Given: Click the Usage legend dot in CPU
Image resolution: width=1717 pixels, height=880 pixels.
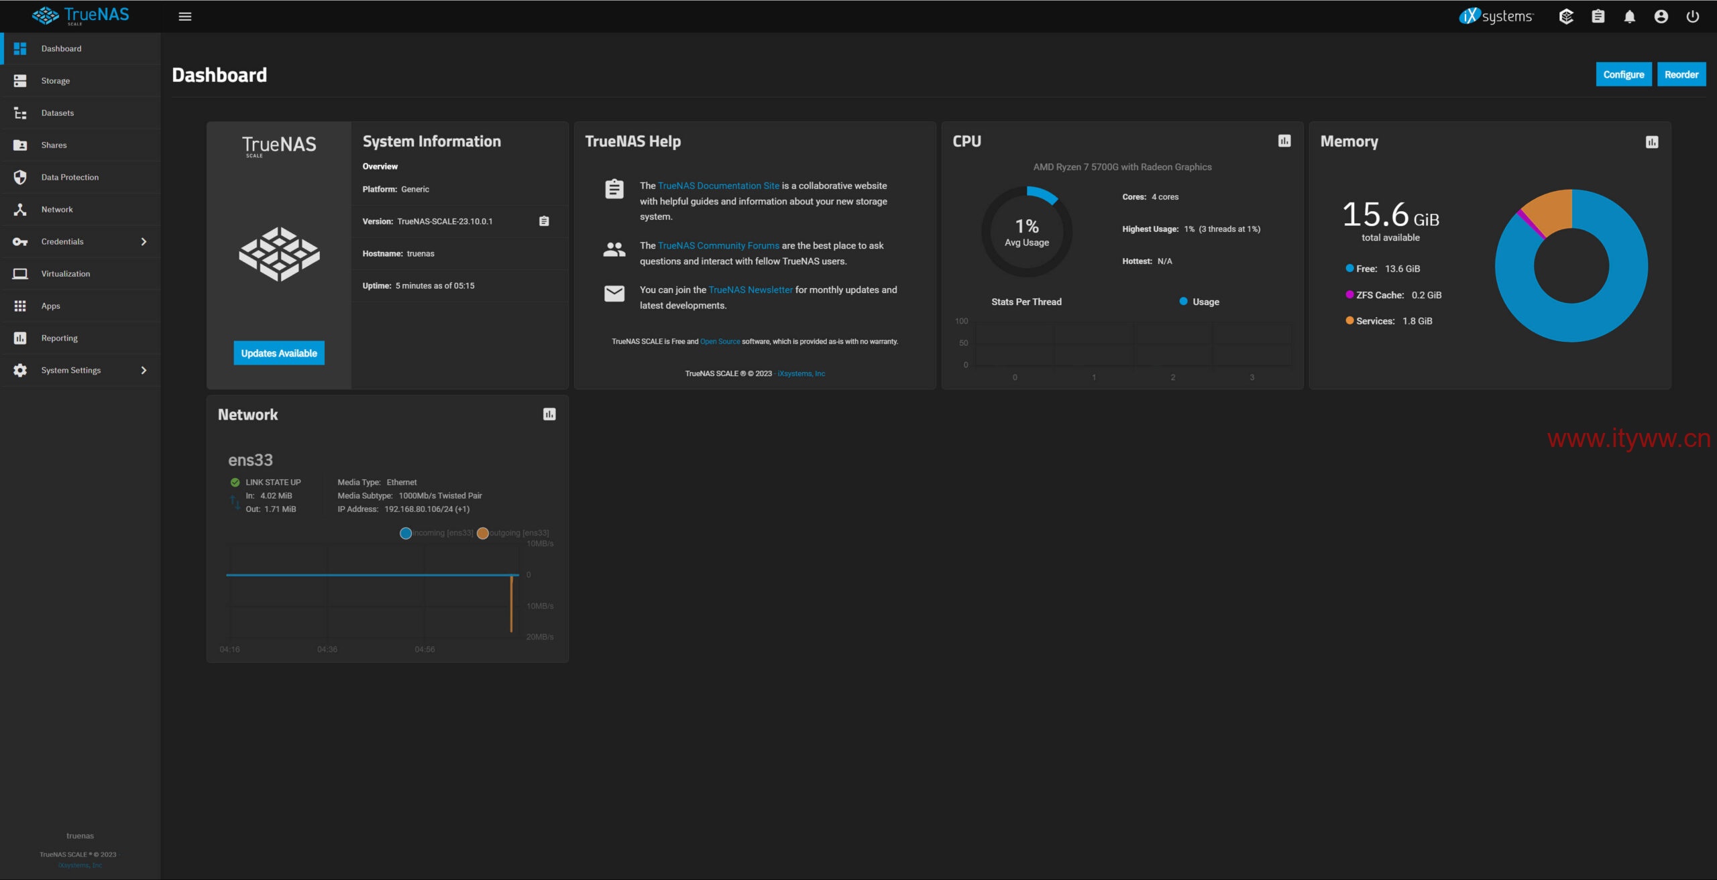Looking at the screenshot, I should coord(1183,302).
